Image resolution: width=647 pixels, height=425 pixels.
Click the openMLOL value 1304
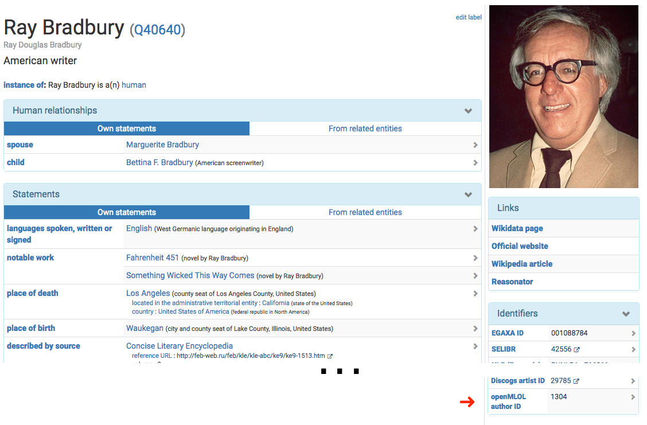(x=559, y=397)
